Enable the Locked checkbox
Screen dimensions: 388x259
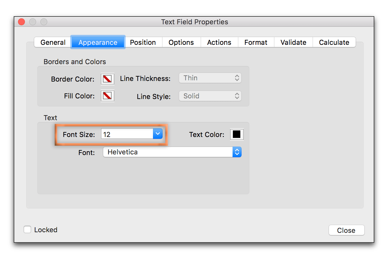pos(27,229)
